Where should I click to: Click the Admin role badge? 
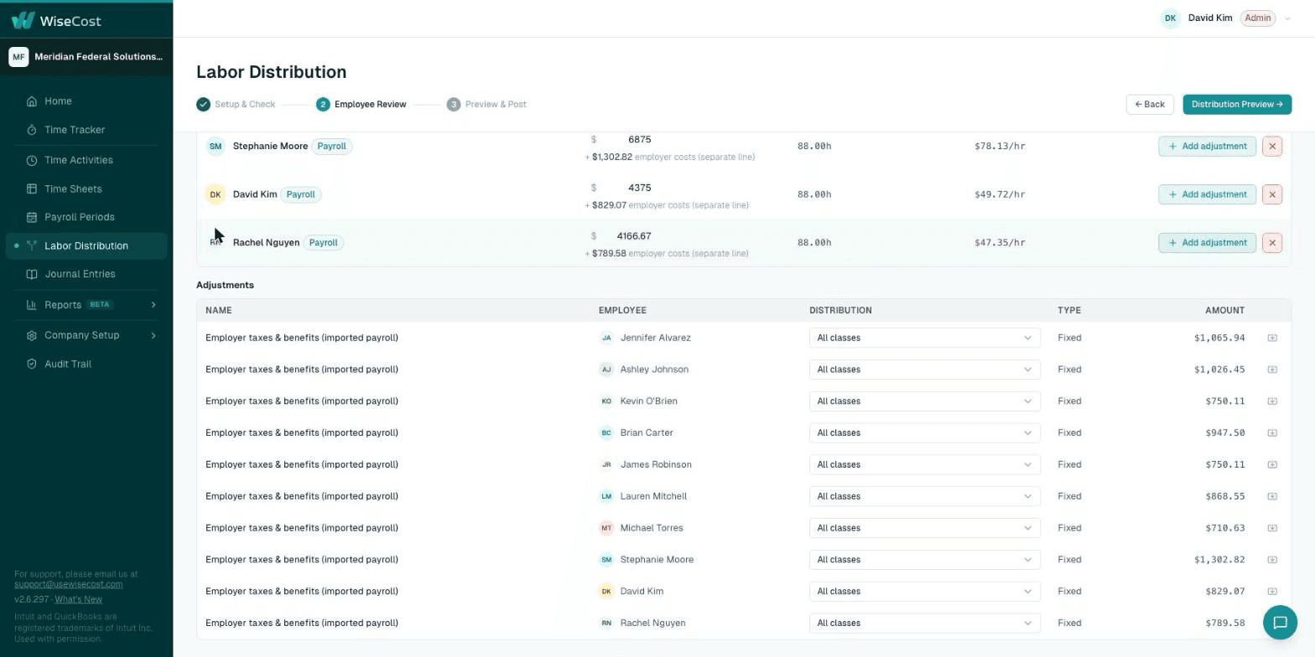(x=1257, y=18)
